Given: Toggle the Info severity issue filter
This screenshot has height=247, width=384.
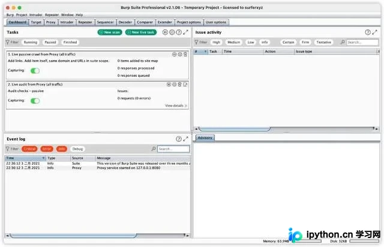Looking at the screenshot, I should [265, 42].
